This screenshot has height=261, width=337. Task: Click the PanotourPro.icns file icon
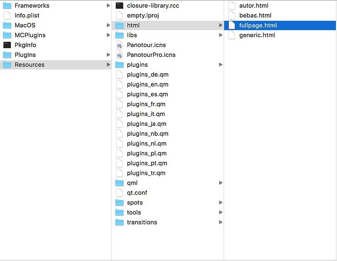[x=120, y=55]
